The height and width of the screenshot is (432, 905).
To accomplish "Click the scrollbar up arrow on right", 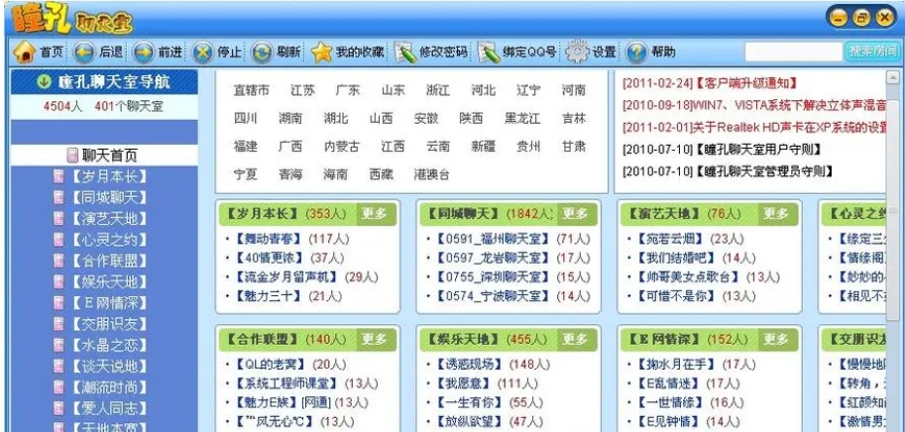I will 892,76.
